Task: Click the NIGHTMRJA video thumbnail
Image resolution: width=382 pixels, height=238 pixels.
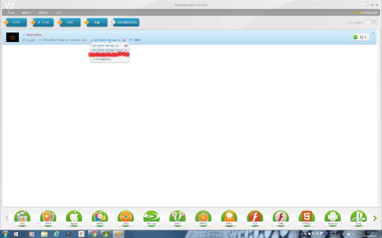Action: (12, 37)
